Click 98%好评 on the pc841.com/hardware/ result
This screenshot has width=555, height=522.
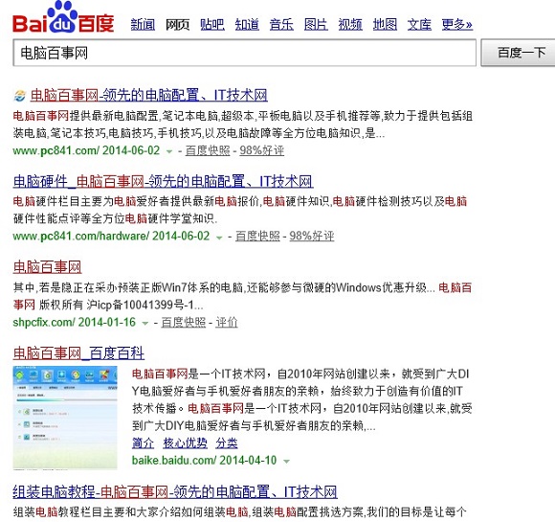[312, 237]
